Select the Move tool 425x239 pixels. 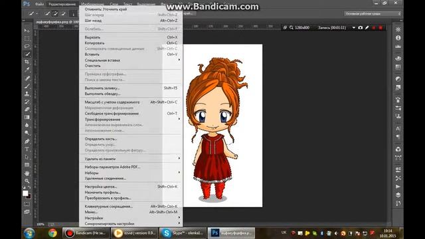click(x=27, y=31)
